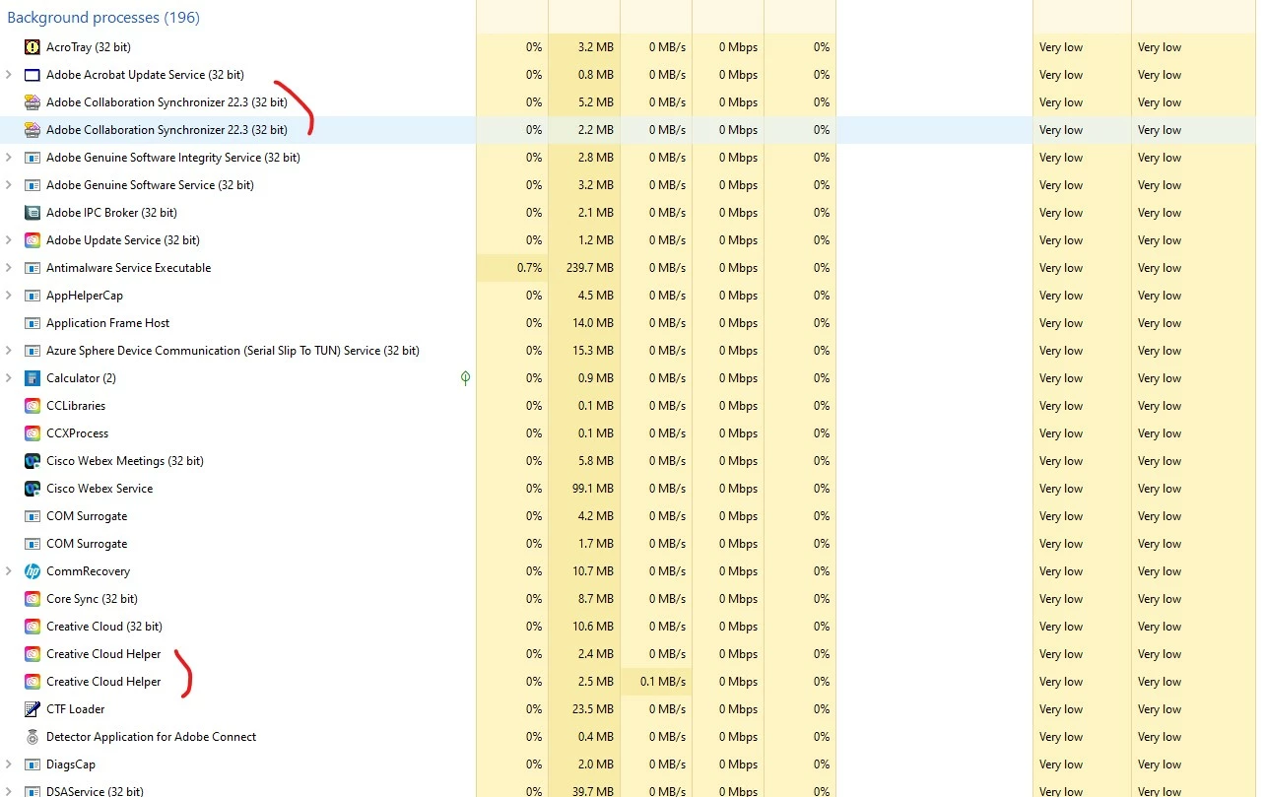Click the Antimalware Service Executable icon
This screenshot has height=797, width=1264.
click(x=32, y=268)
